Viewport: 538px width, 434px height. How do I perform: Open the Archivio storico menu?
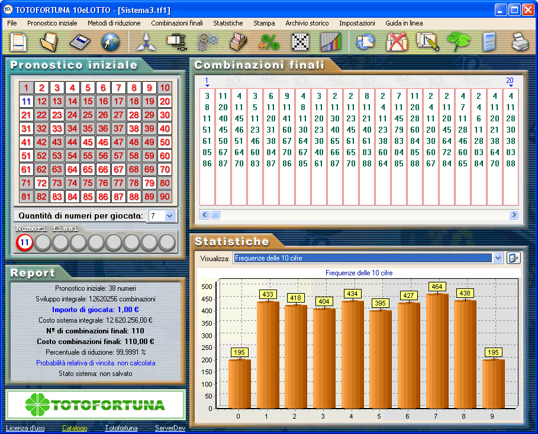pos(307,23)
